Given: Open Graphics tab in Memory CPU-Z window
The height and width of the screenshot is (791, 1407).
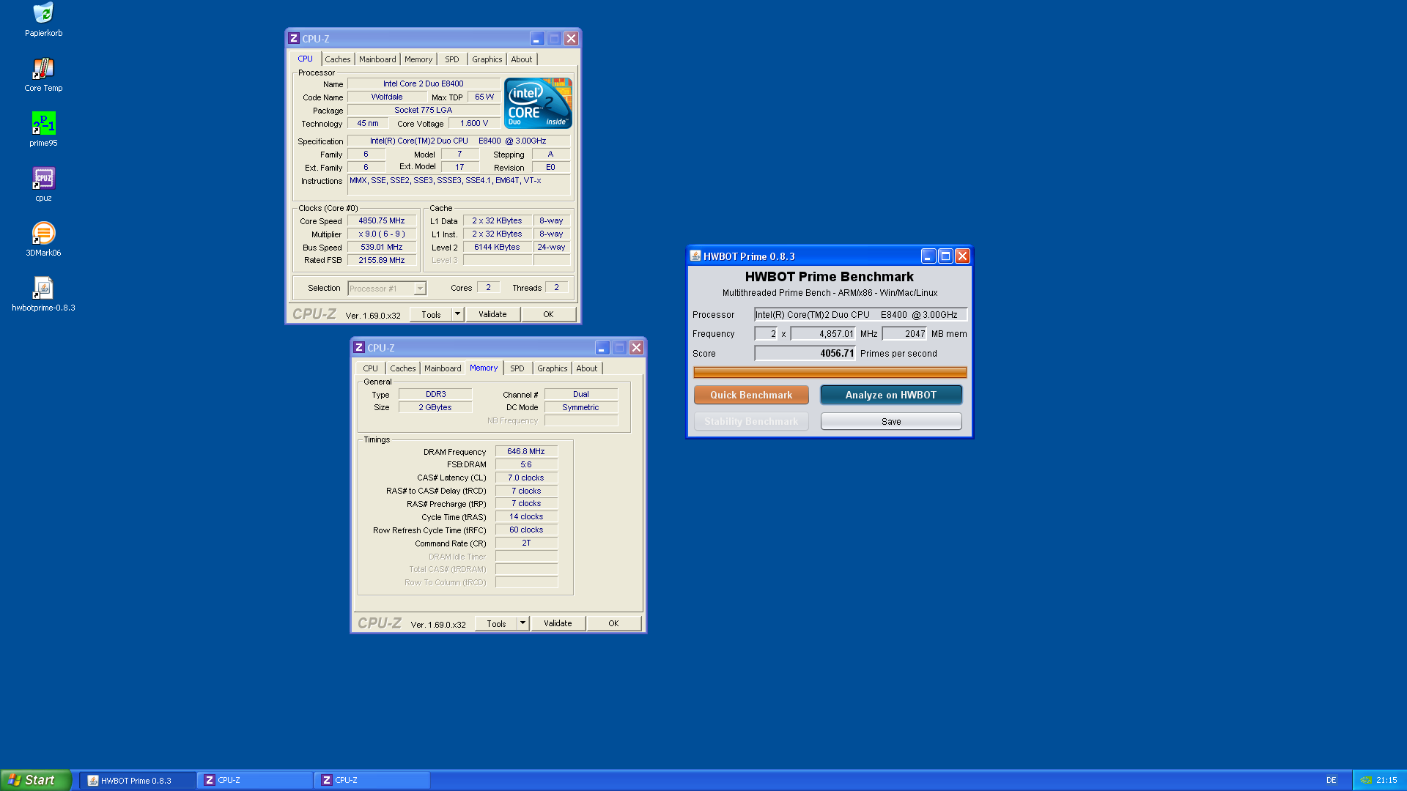Looking at the screenshot, I should tap(553, 368).
